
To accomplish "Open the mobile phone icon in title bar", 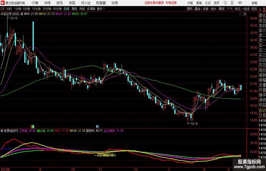I will pos(232,3).
